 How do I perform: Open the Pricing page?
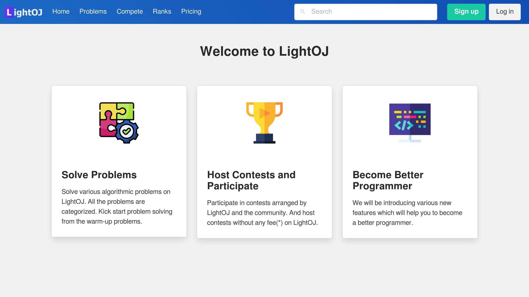click(x=191, y=11)
